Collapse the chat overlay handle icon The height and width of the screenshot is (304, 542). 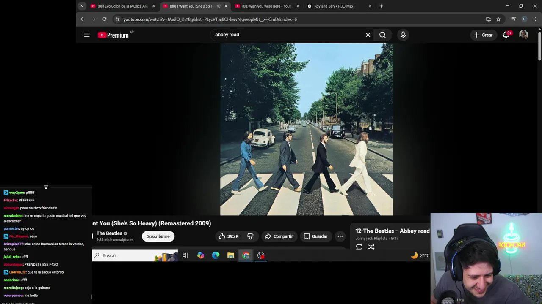click(x=46, y=187)
